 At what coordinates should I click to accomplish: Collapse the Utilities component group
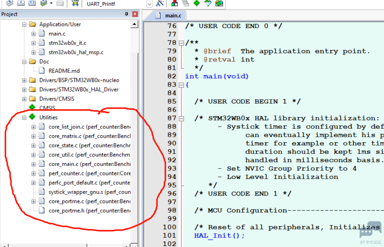[x=24, y=117]
